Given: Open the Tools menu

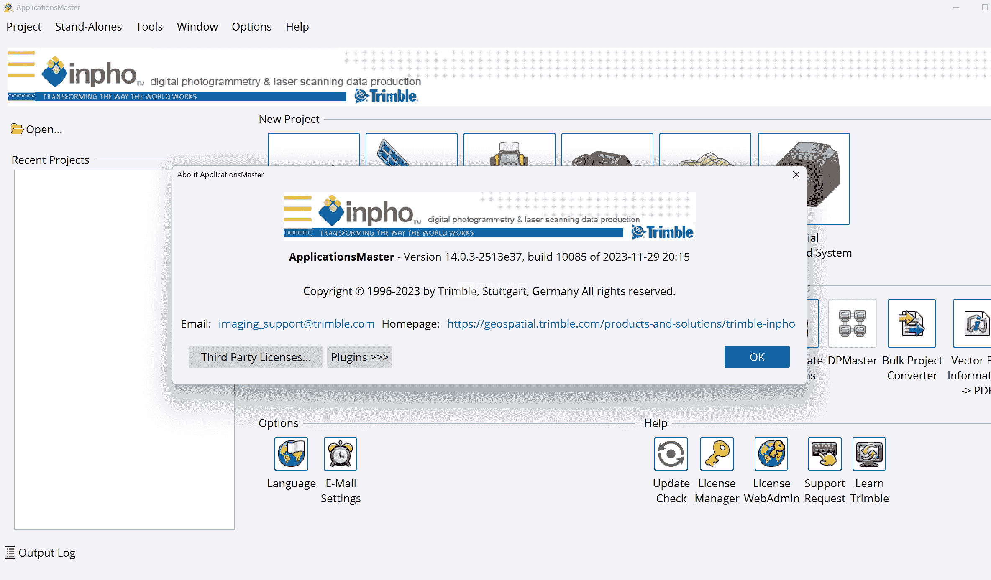Looking at the screenshot, I should (x=149, y=27).
